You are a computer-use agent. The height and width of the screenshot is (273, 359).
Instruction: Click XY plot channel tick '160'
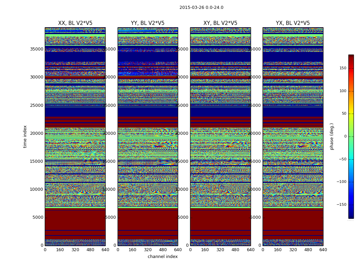click(205, 250)
